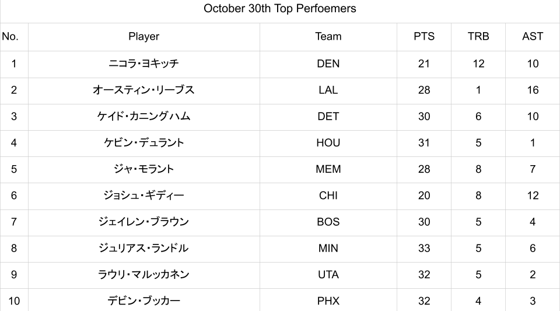Screen dimensions: 560x311
Task: Select row number 10 cell
Action: point(14,301)
